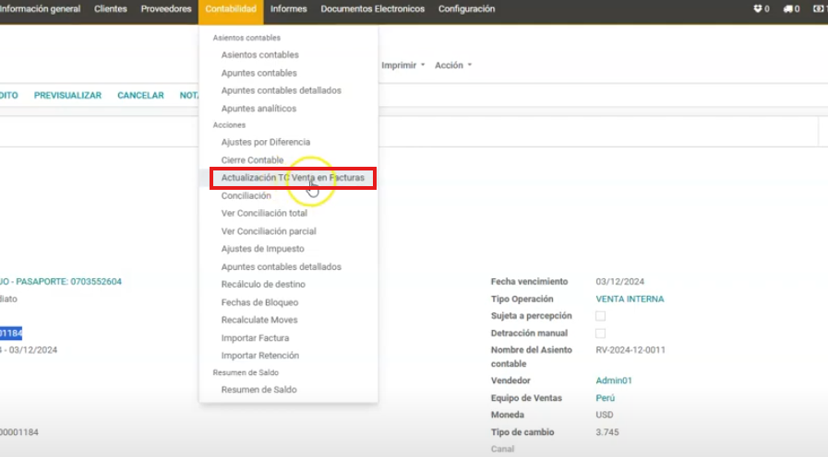Viewport: 828px width, 457px height.
Task: Click the Dropbox icon in top bar
Action: tap(758, 9)
